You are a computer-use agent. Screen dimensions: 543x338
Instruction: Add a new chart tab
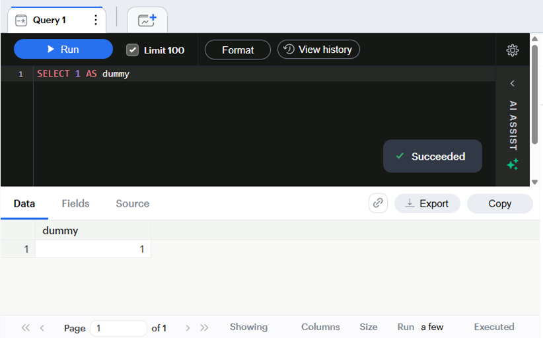pyautogui.click(x=147, y=20)
